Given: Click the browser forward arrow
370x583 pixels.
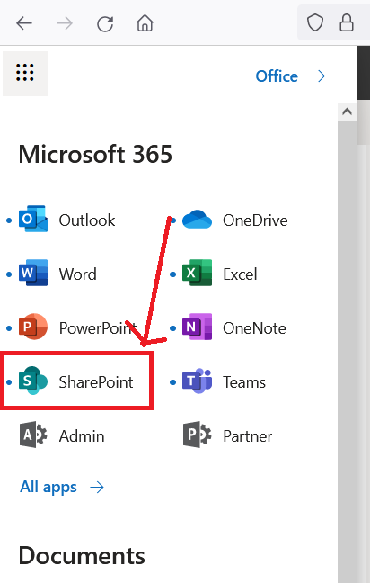Looking at the screenshot, I should [x=65, y=23].
